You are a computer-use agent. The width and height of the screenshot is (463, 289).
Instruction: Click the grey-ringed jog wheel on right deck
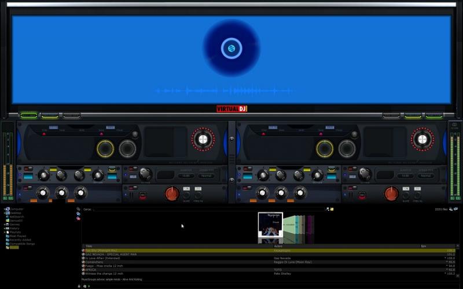coord(347,149)
